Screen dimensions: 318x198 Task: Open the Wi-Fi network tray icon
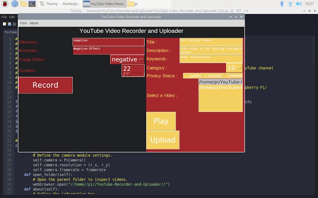[x=290, y=3]
